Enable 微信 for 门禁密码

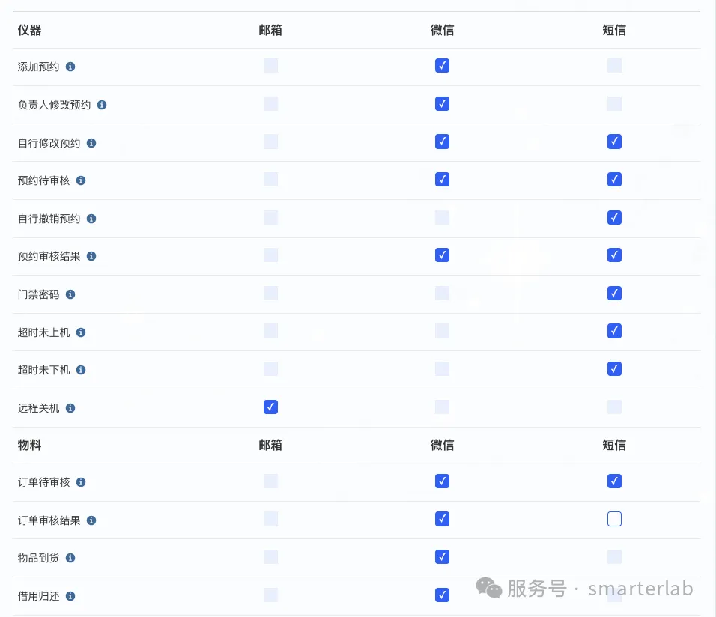pos(442,294)
